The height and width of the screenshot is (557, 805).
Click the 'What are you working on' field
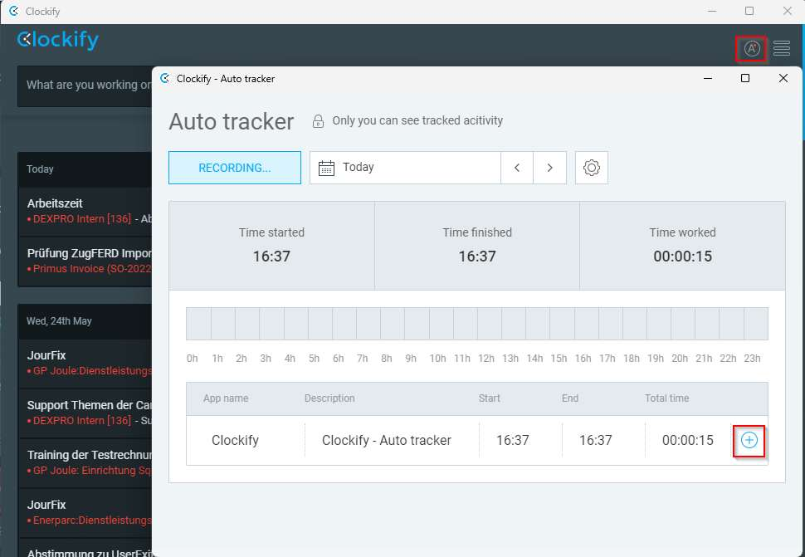pos(83,85)
